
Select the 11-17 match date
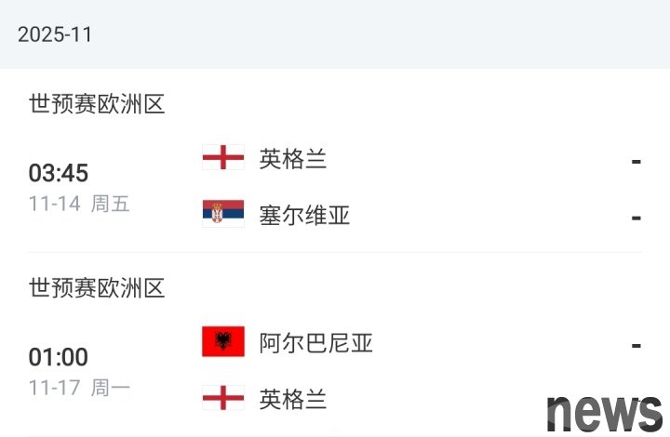[x=54, y=388]
